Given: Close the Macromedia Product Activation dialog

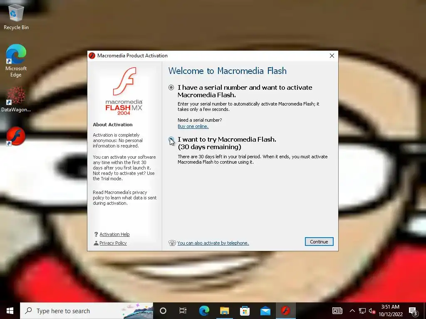Looking at the screenshot, I should (332, 56).
